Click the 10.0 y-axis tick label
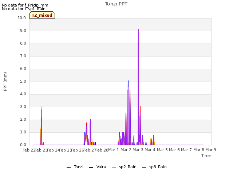 pyautogui.click(x=22, y=18)
